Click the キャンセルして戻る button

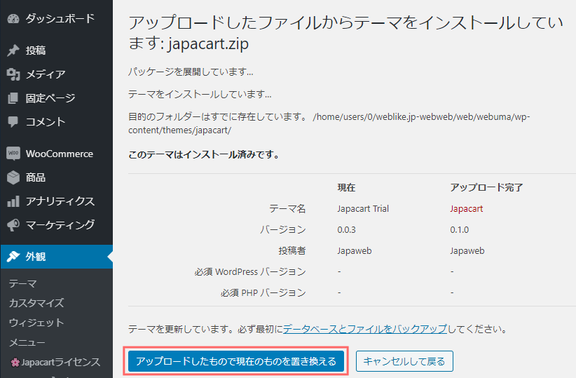pos(404,361)
